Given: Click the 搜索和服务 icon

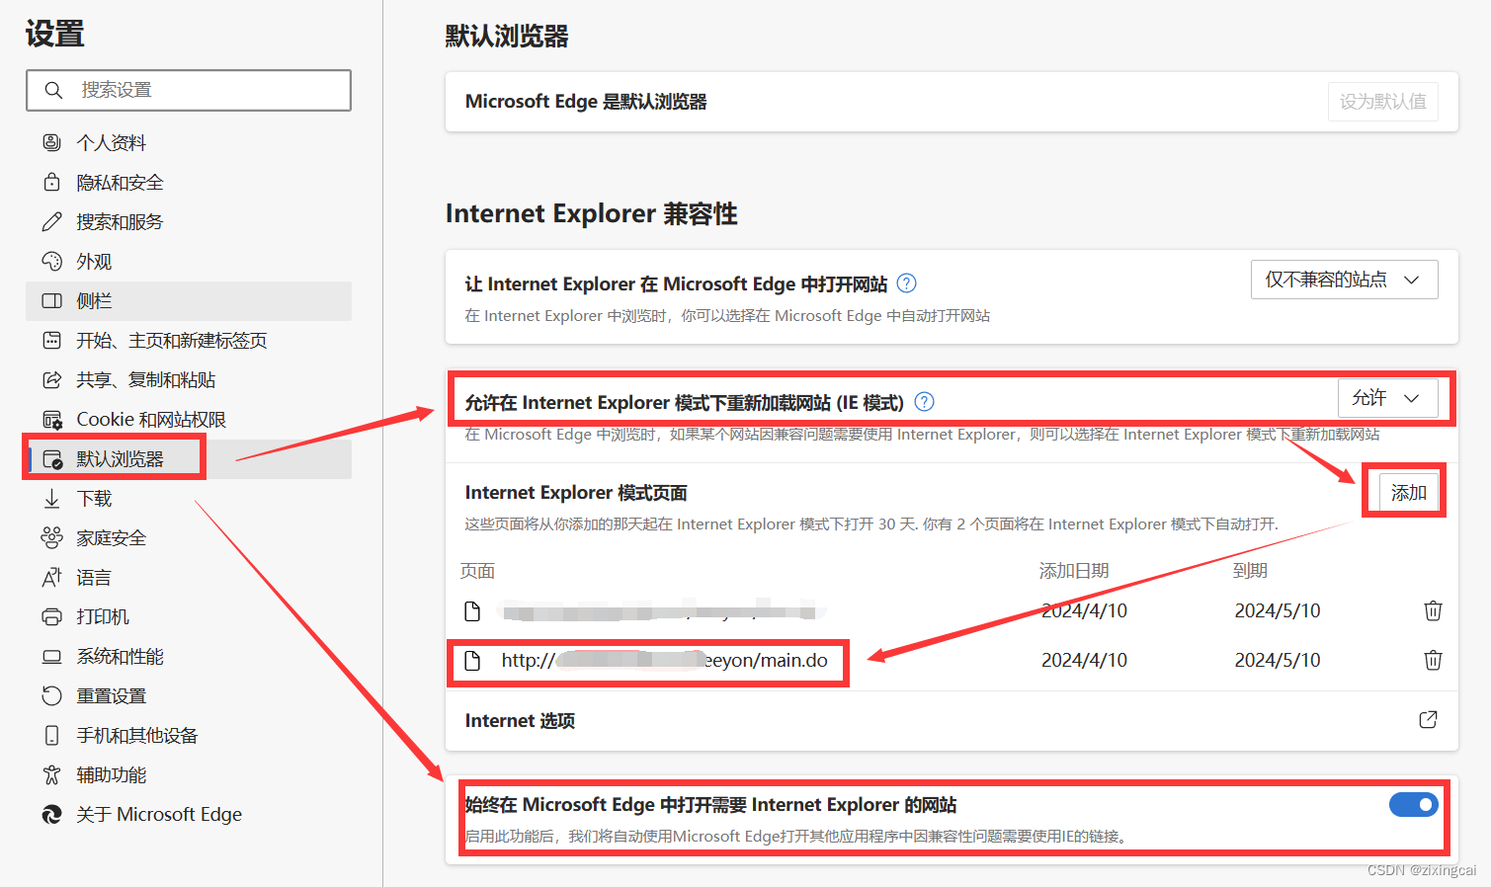Looking at the screenshot, I should (51, 221).
